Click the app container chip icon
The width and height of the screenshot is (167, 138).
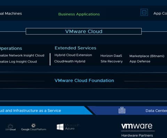coord(144,12)
